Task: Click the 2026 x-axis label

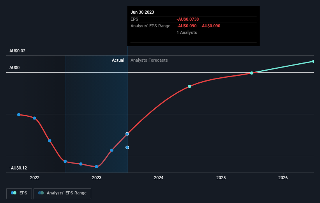Action: pos(283,178)
